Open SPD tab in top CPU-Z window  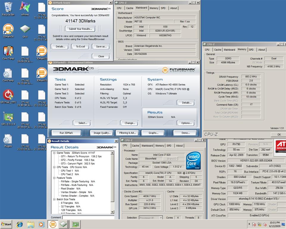pyautogui.click(x=163, y=8)
